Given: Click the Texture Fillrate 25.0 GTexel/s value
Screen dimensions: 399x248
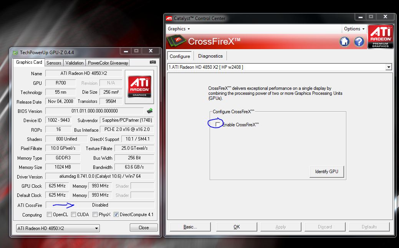Looking at the screenshot, I should (x=134, y=148).
